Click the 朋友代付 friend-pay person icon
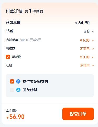 click(x=18, y=90)
